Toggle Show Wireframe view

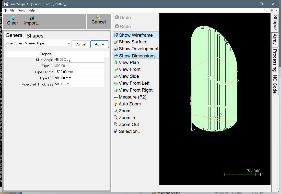(136, 35)
